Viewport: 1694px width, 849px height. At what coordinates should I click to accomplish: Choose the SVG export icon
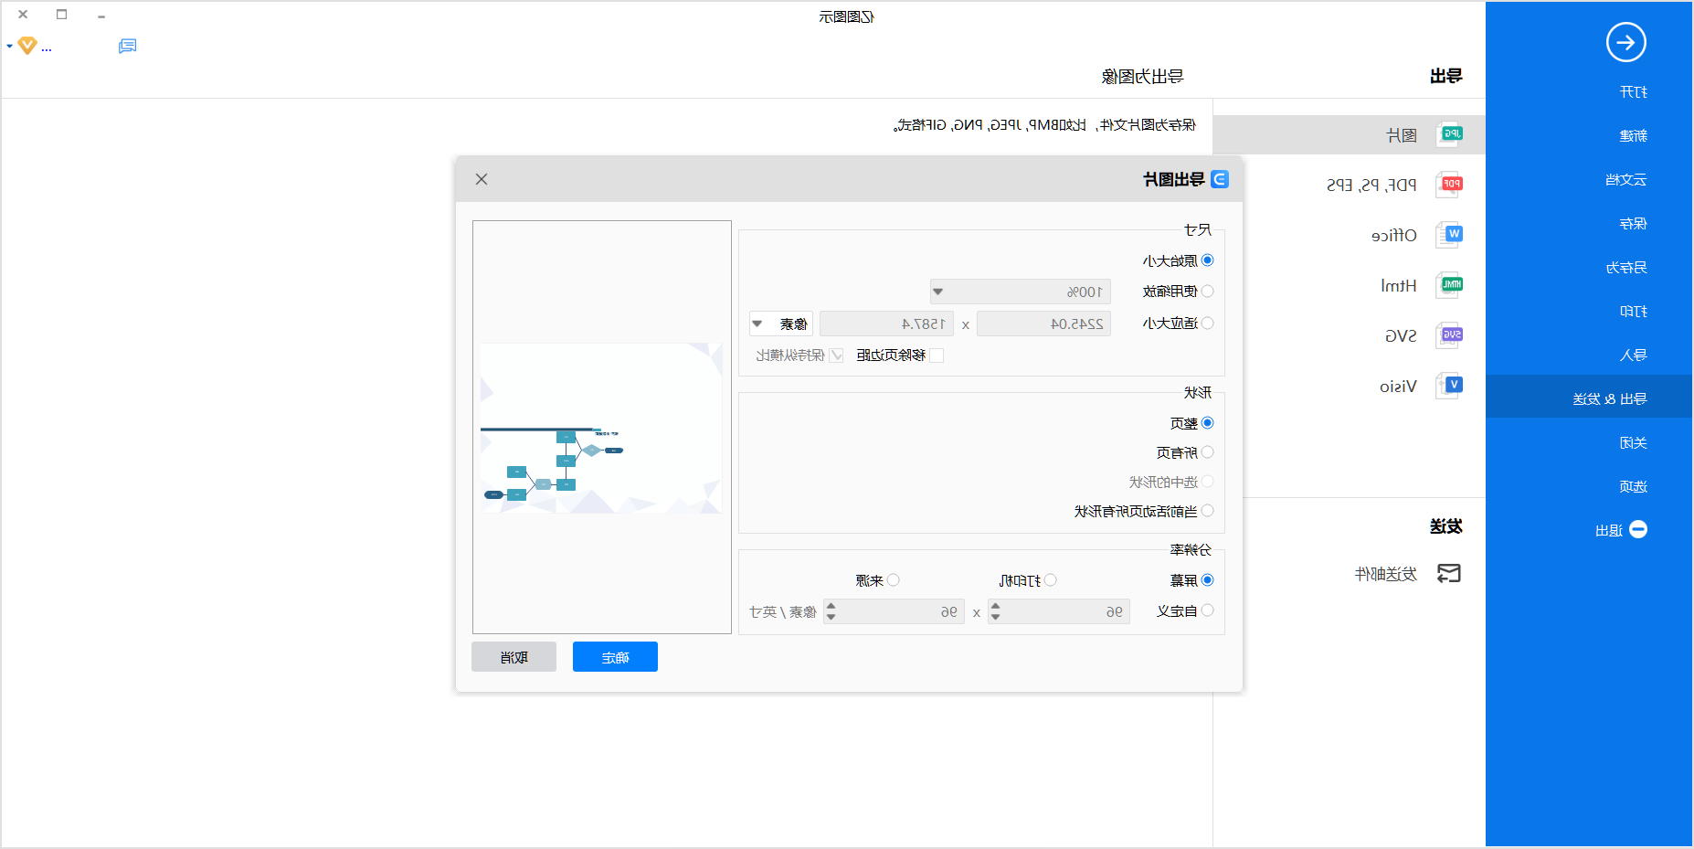click(x=1449, y=335)
